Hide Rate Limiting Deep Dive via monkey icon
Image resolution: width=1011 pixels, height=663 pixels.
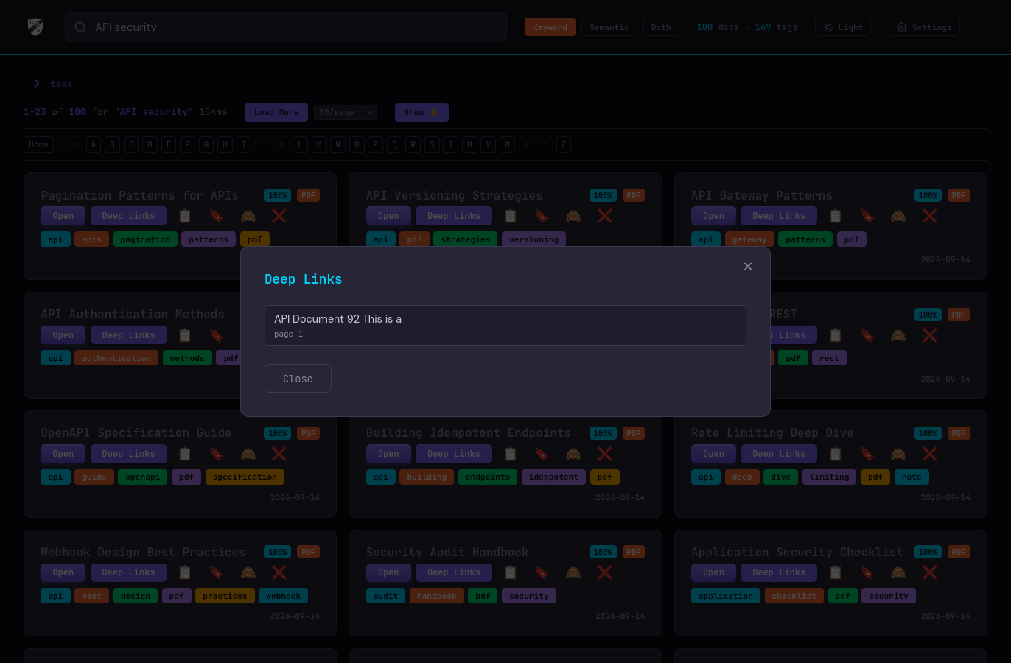tap(898, 454)
